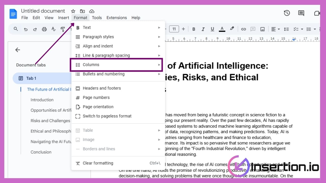Click the version history clock icon
This screenshot has height=183, width=326.
[287, 13]
